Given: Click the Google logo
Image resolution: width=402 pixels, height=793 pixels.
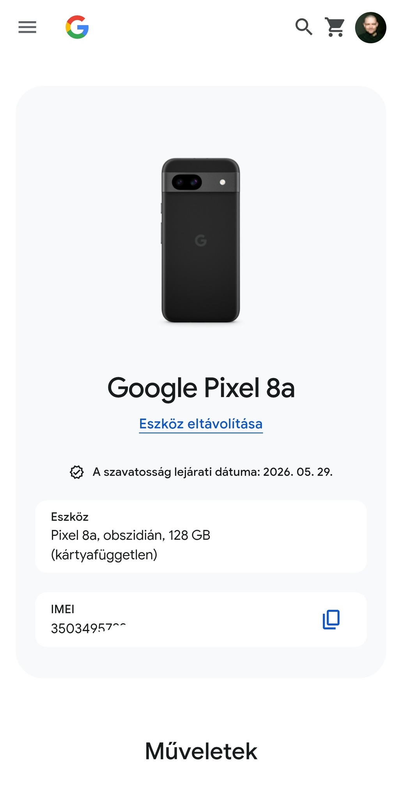Looking at the screenshot, I should [x=77, y=27].
